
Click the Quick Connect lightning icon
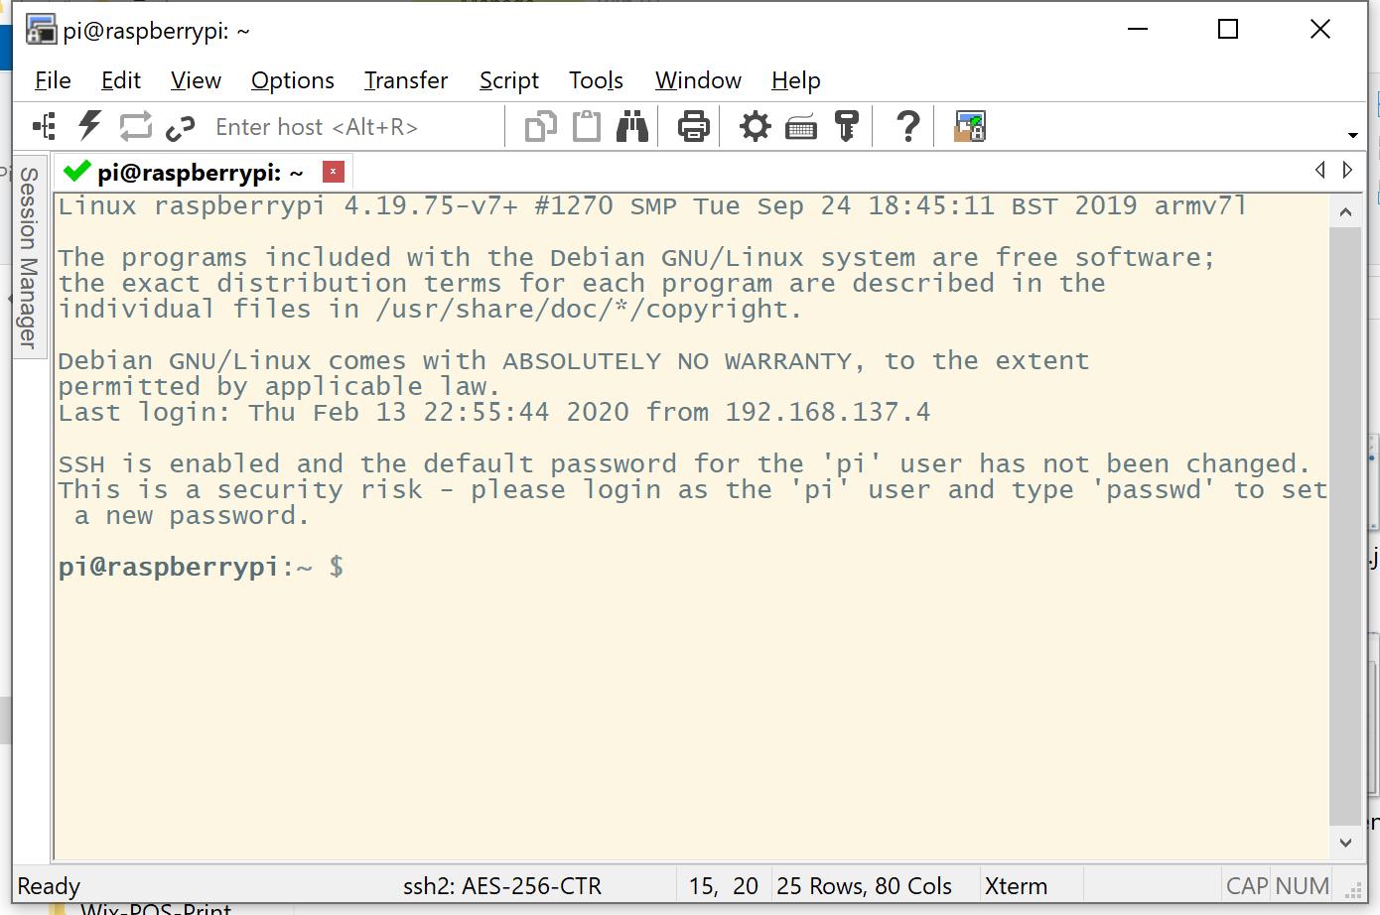[x=90, y=126]
